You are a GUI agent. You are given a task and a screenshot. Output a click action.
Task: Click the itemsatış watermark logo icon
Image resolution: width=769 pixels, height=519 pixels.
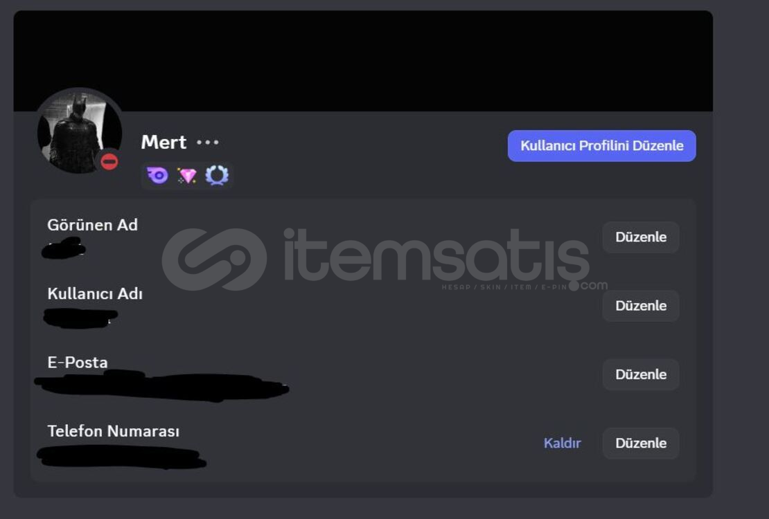click(214, 259)
